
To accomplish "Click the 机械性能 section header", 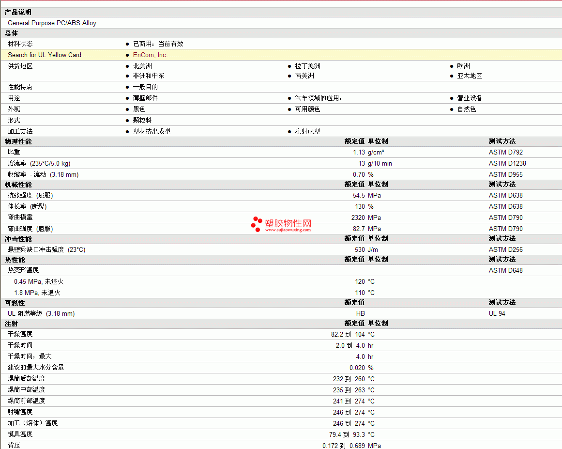I will (18, 185).
